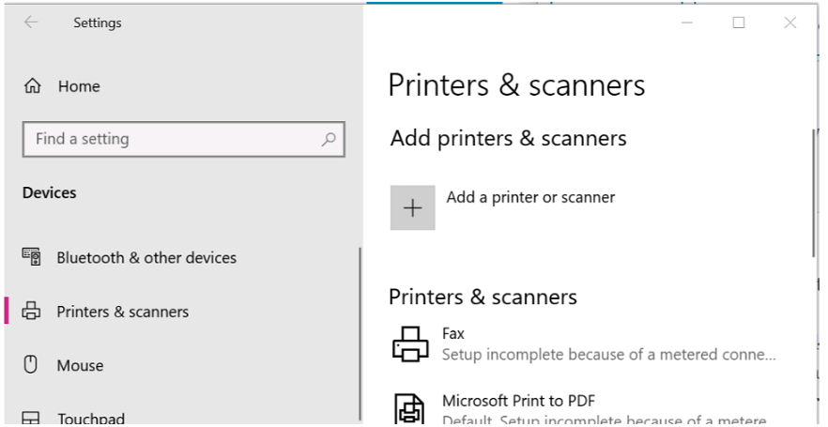Click the plus Add printer button
Screen dimensions: 828x427
[413, 208]
